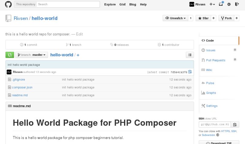This screenshot has height=144, width=245.
Task: Click Gist in top navigation
Action: pos(122,5)
